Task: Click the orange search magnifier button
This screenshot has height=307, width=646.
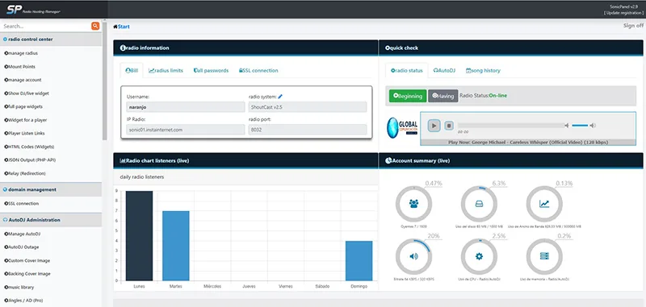Action: tap(95, 26)
